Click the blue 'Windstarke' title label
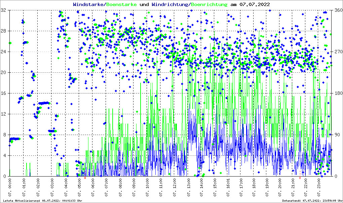 [89, 5]
